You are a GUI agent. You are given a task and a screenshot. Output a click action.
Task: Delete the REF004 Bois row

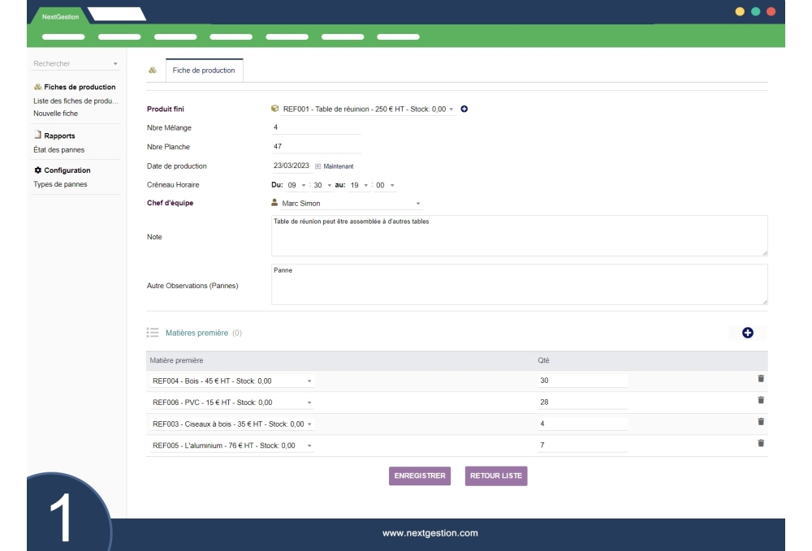pyautogui.click(x=761, y=379)
